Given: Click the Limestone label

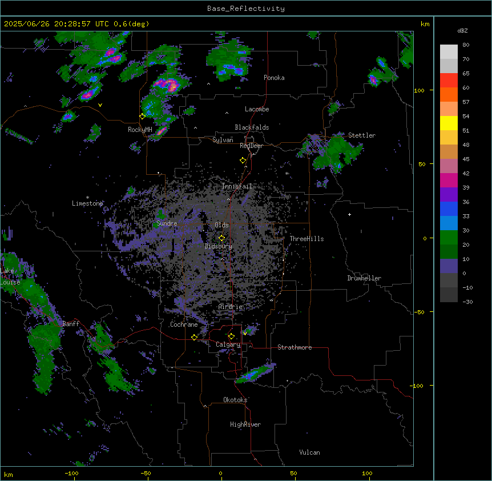Looking at the screenshot, I should coord(87,203).
